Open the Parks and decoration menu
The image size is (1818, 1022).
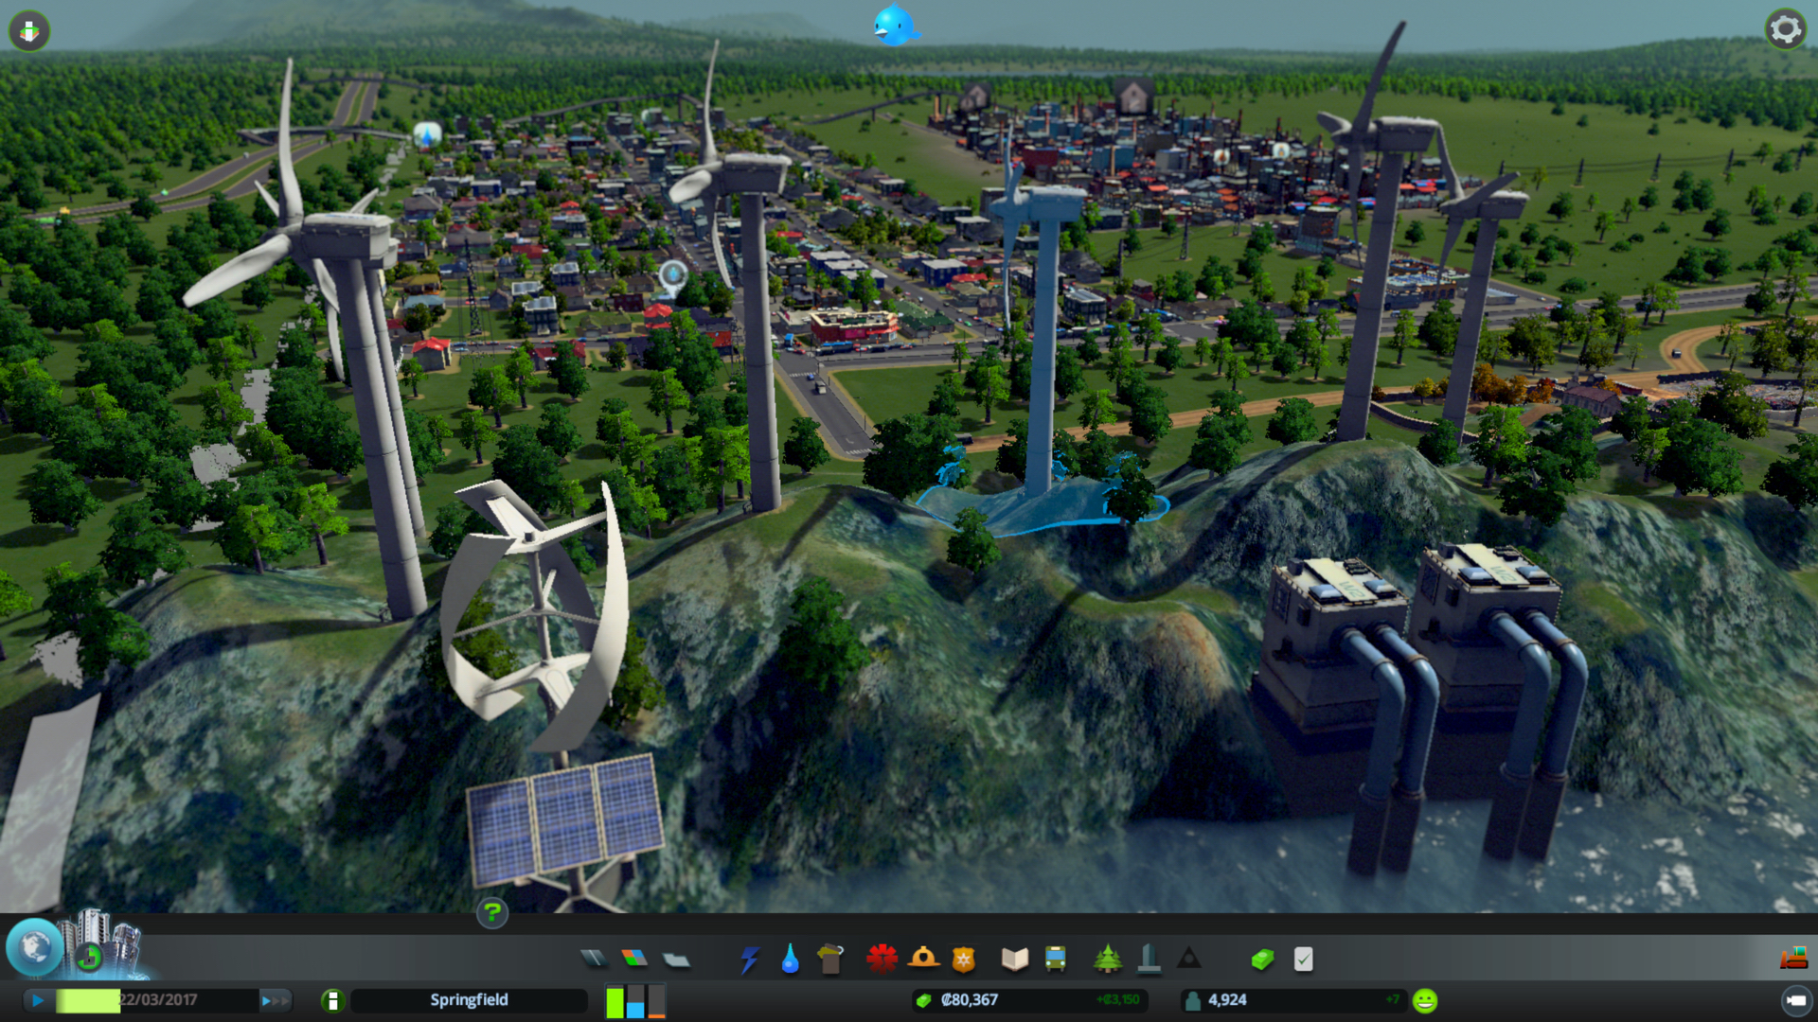(1107, 959)
